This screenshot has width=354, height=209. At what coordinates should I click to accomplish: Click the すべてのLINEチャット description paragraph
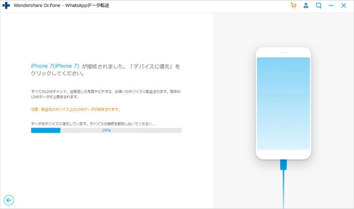[106, 94]
